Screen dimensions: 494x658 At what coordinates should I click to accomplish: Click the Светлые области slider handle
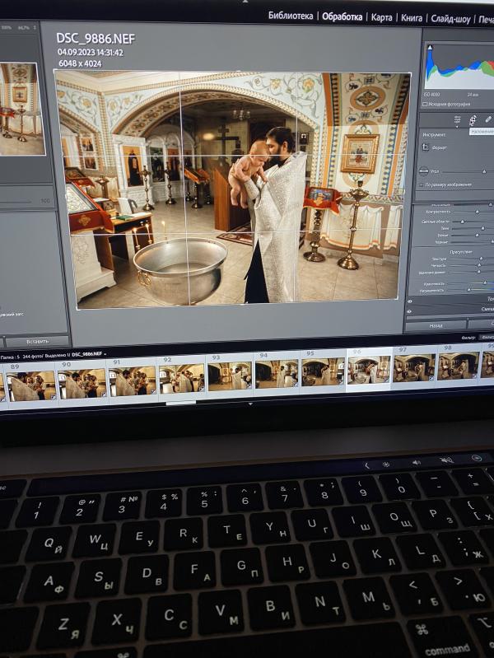click(463, 222)
